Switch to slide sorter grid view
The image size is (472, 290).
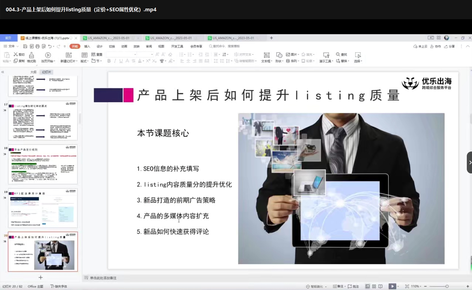coord(374,286)
